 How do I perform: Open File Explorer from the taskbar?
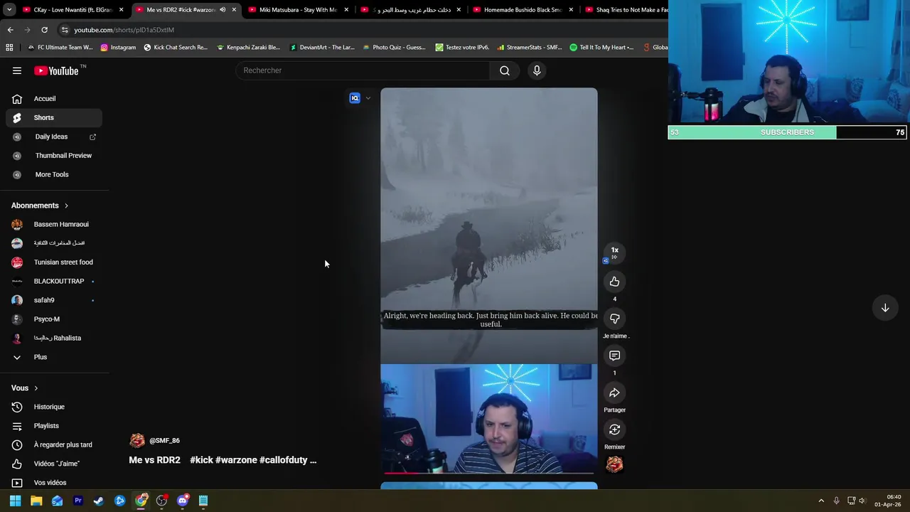[36, 501]
